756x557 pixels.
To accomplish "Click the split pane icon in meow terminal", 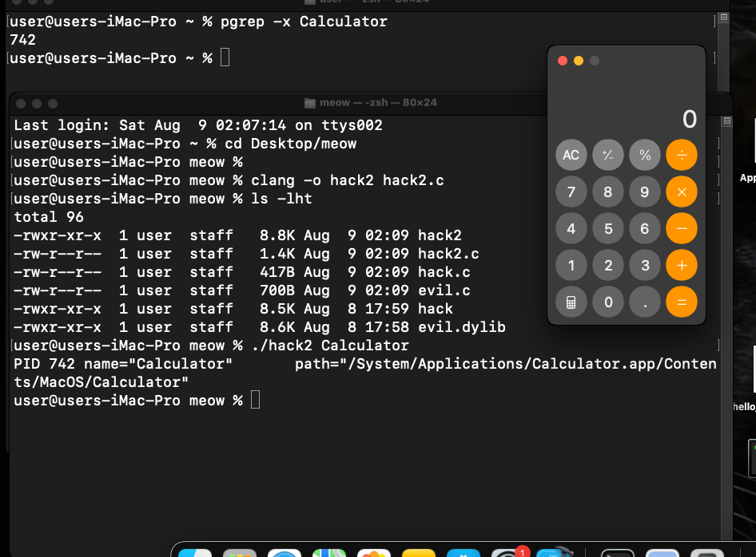I will pyautogui.click(x=727, y=120).
